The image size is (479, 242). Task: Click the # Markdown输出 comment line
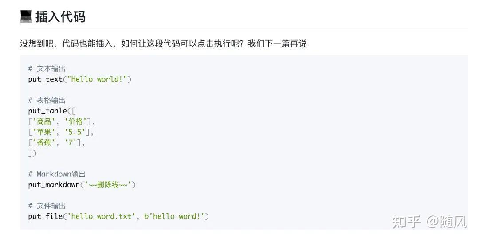pos(57,174)
